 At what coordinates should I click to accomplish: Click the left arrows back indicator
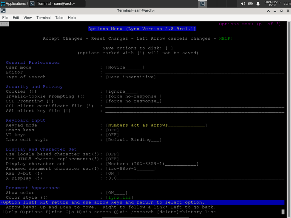coord(4,24)
